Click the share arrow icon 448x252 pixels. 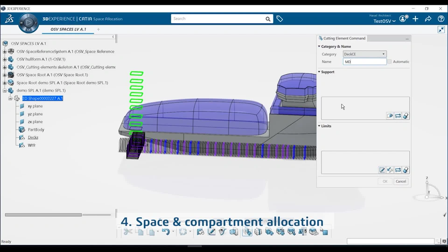tap(428, 19)
